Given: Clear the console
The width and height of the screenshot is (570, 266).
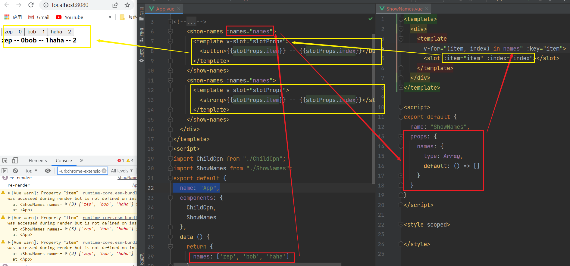Looking at the screenshot, I should pos(15,171).
